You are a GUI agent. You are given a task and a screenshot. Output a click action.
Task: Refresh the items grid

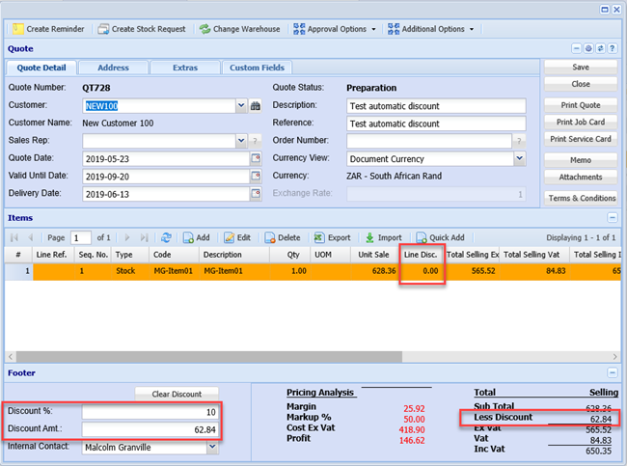click(x=166, y=237)
